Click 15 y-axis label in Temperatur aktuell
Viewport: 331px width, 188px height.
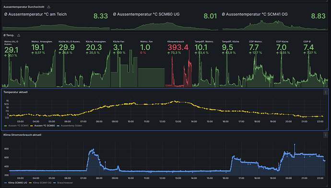point(7,101)
